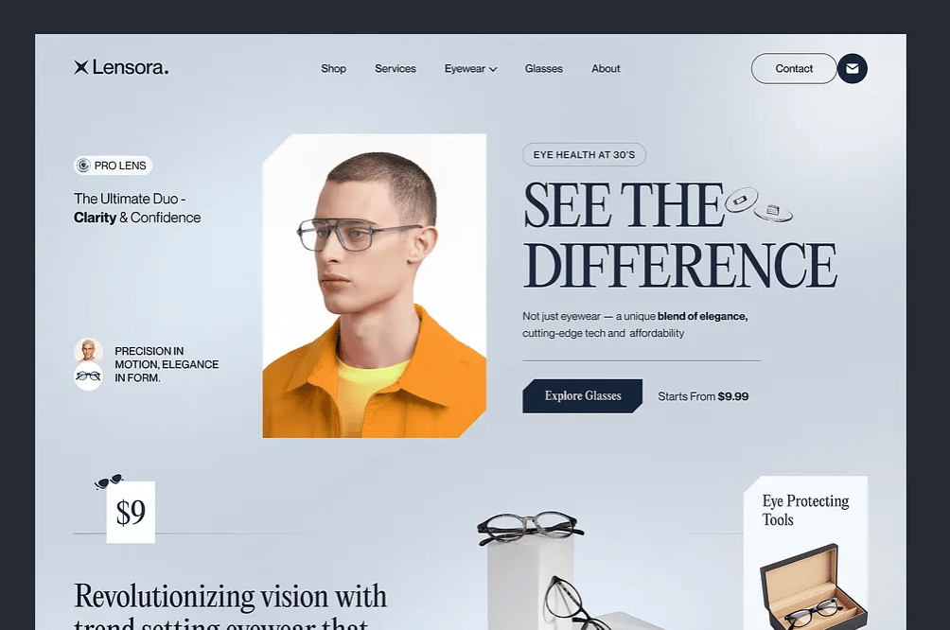Image resolution: width=950 pixels, height=630 pixels.
Task: Click the Pro Lens badge icon
Action: (x=83, y=166)
